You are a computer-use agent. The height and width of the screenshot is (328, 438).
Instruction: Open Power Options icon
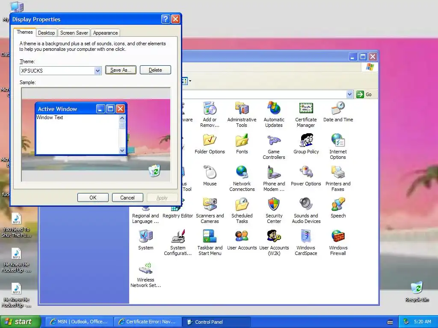(306, 176)
